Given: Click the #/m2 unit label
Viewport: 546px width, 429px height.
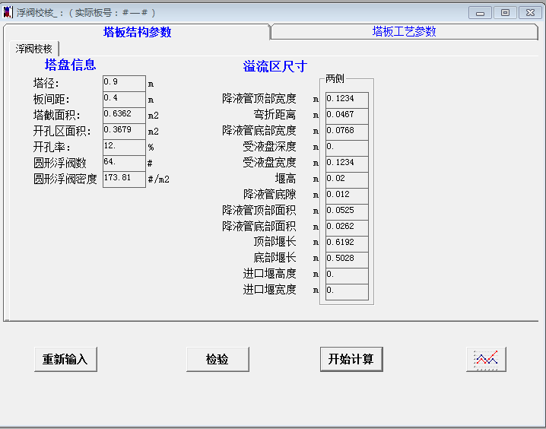Looking at the screenshot, I should tap(158, 180).
